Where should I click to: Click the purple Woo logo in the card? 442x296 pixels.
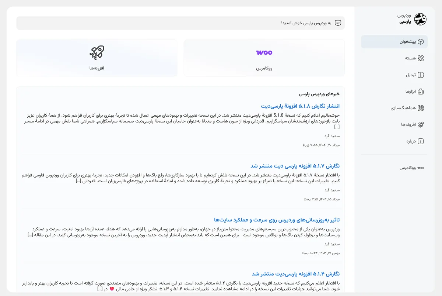[x=264, y=52]
